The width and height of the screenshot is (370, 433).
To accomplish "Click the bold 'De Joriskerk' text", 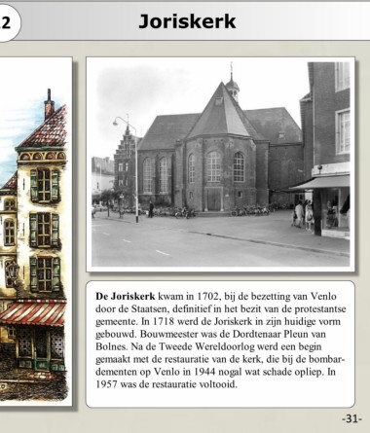I will tap(126, 296).
